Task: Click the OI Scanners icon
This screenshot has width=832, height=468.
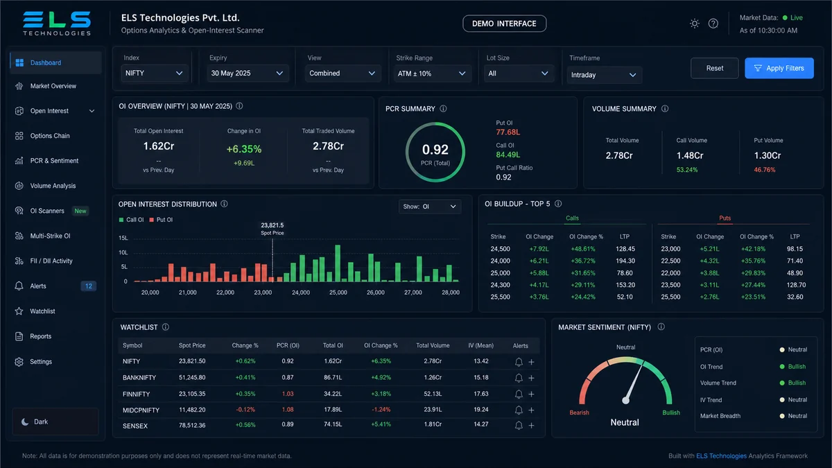Action: [x=19, y=211]
